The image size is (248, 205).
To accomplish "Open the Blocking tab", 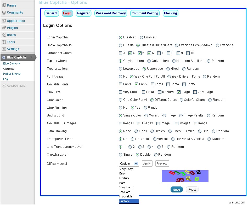I will point(170,13).
